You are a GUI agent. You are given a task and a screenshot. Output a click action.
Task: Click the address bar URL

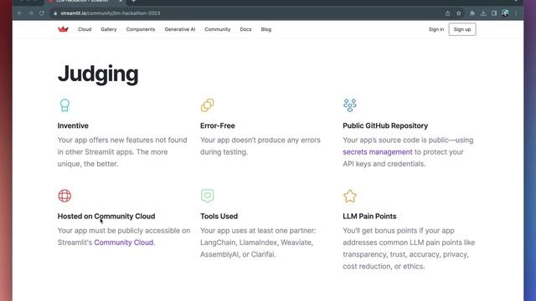pos(111,13)
